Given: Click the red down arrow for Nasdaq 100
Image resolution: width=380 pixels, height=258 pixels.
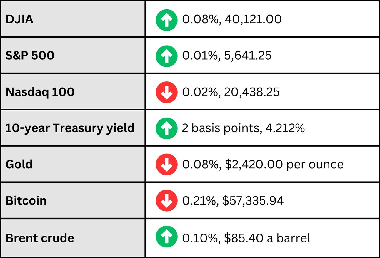Looking at the screenshot, I should point(166,92).
